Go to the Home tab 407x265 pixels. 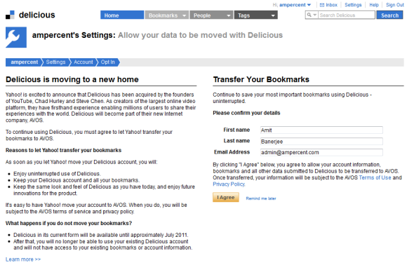coord(122,15)
